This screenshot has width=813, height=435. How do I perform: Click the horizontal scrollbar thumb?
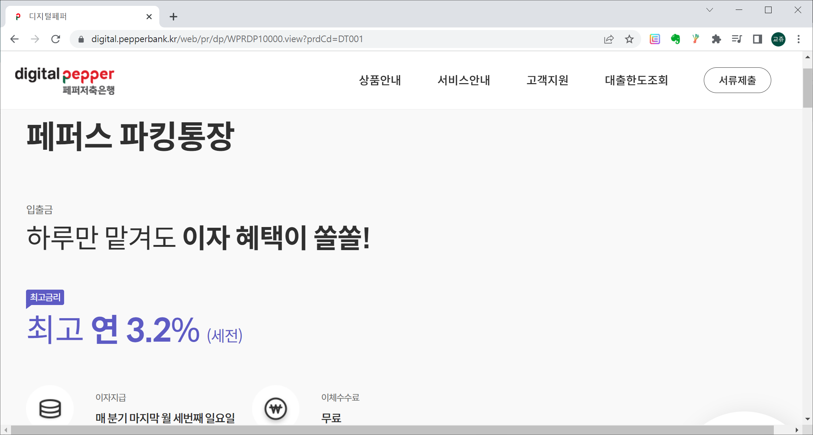(x=392, y=430)
